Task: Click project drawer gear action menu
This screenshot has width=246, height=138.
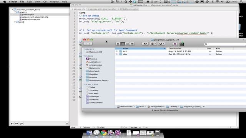Action: (x=21, y=123)
